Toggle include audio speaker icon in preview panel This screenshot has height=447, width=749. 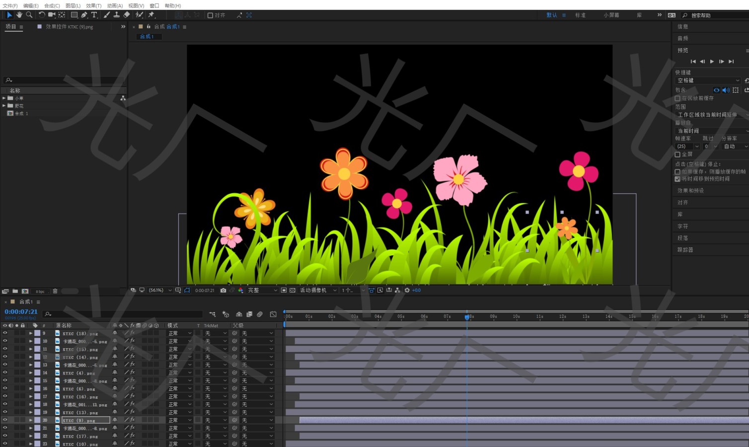(726, 90)
